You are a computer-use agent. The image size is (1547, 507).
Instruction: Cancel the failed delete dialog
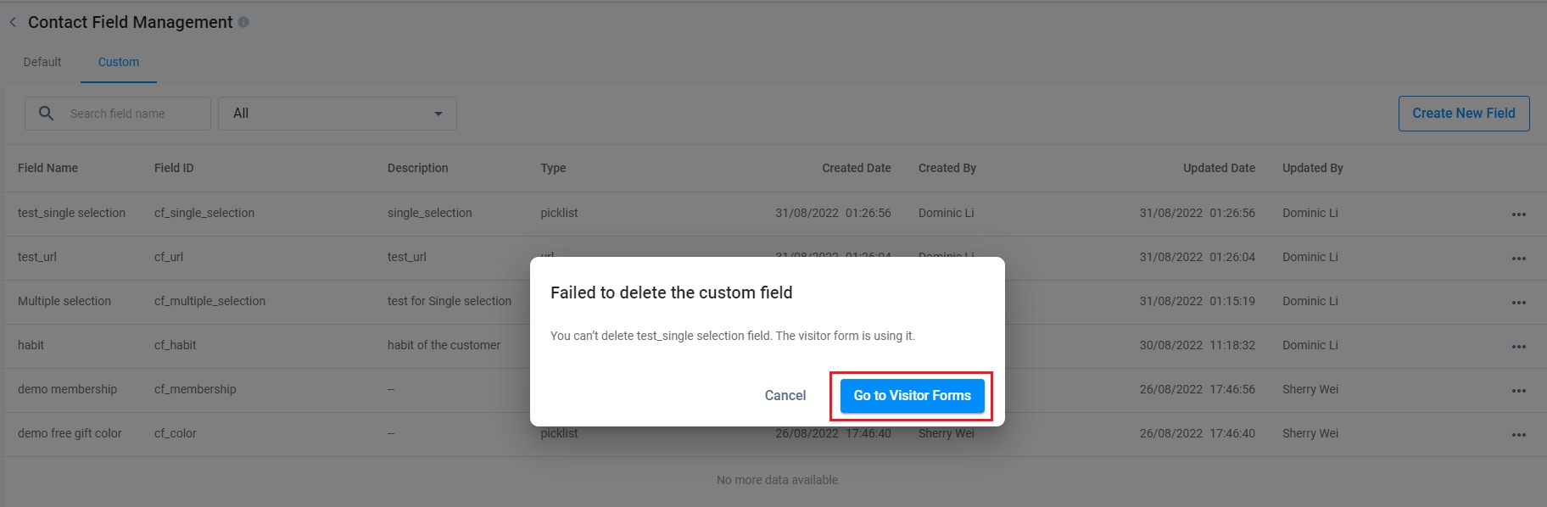click(785, 396)
